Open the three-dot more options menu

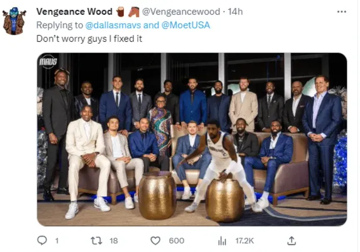tap(341, 11)
